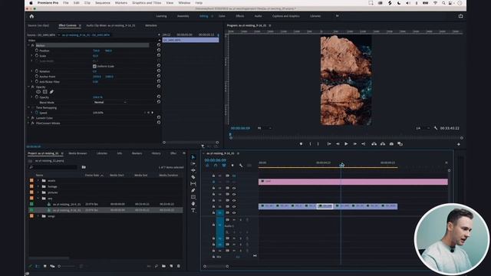Step forward one frame

[x=354, y=144]
